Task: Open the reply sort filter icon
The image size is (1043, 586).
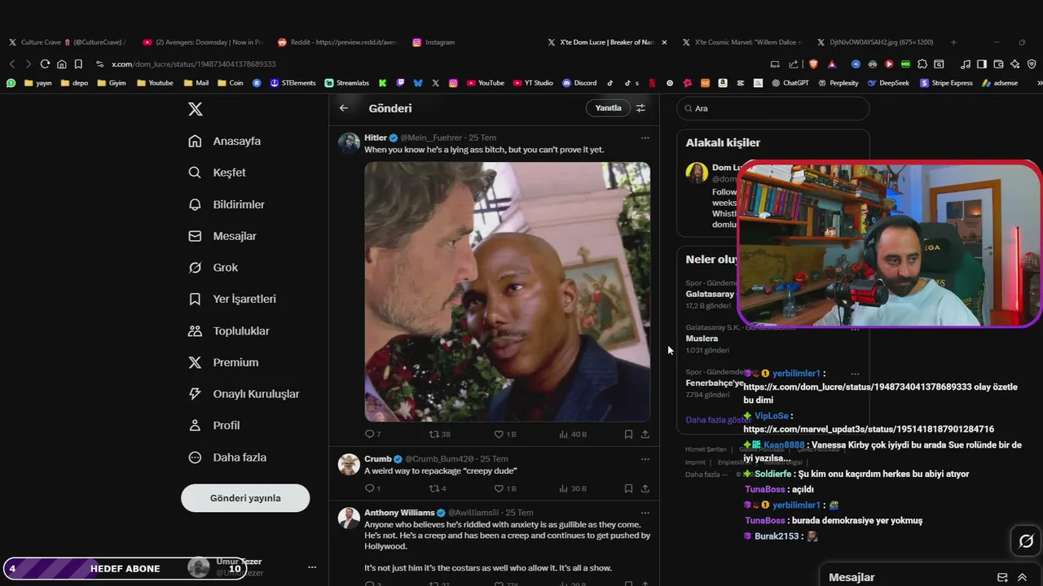Action: [640, 108]
